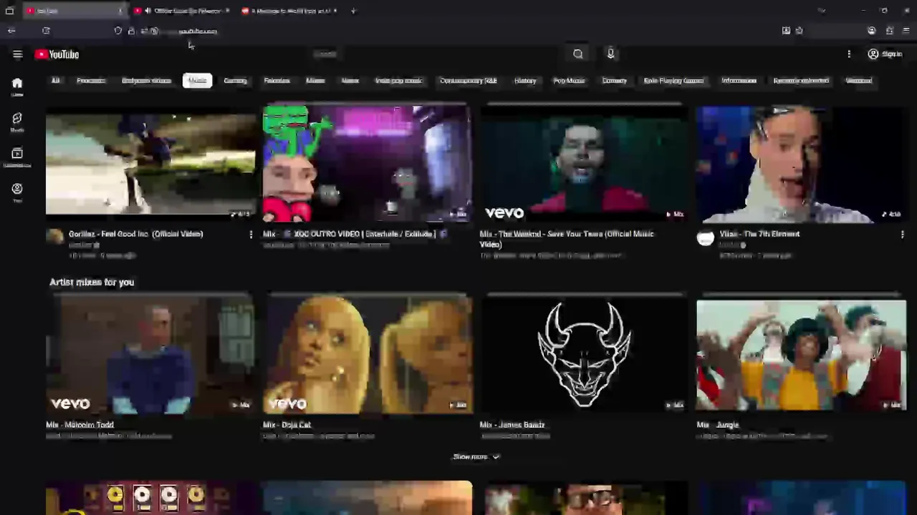Open Shorts in the sidebar
The width and height of the screenshot is (917, 515).
(x=17, y=122)
